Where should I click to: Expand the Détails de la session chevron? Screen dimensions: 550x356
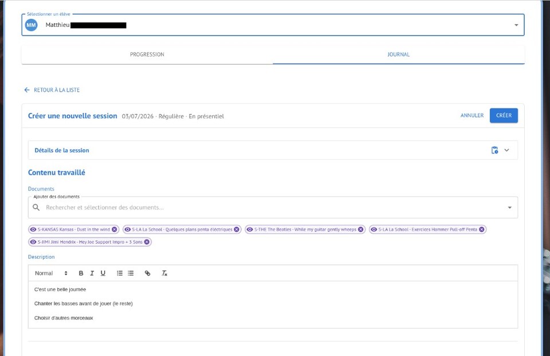pos(506,150)
